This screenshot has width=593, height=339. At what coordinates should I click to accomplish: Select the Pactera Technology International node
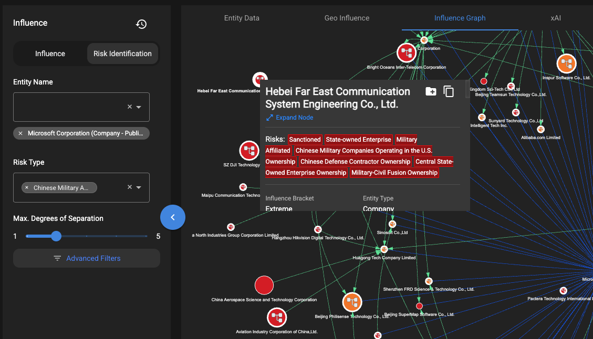pyautogui.click(x=563, y=291)
